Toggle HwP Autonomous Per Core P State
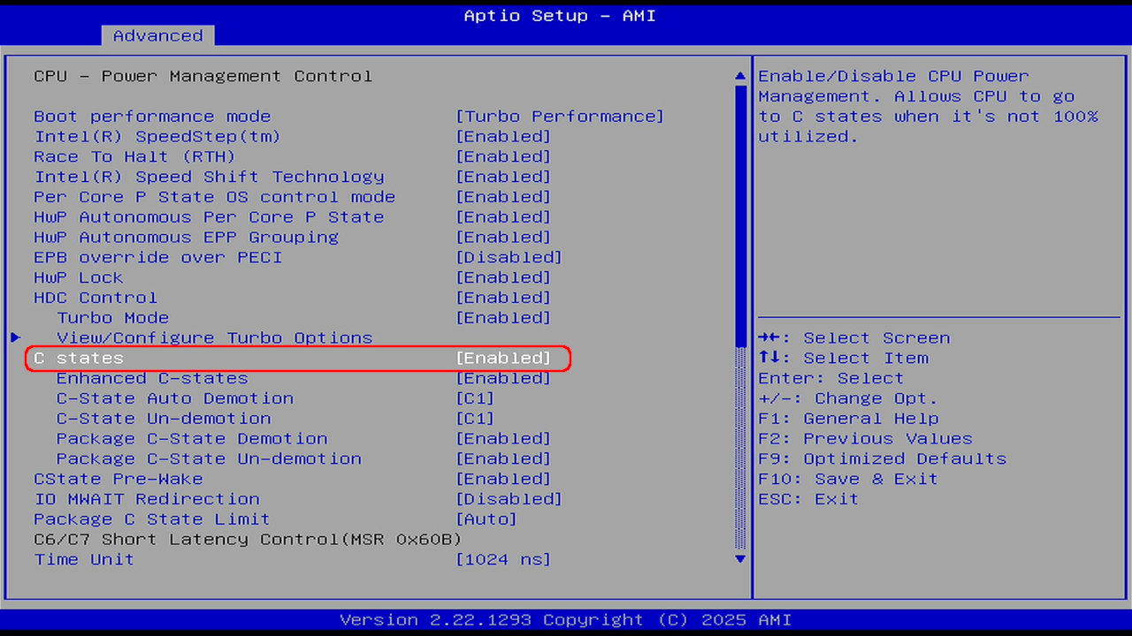This screenshot has width=1132, height=636. [292, 217]
